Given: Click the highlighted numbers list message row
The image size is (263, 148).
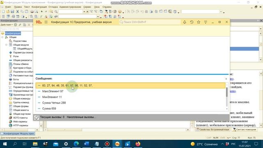Looking at the screenshot, I should point(131,86).
